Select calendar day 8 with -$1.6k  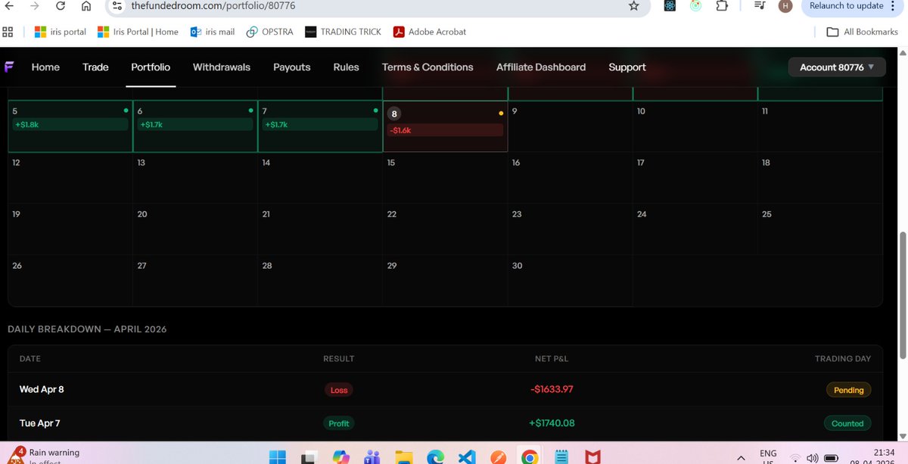point(445,126)
